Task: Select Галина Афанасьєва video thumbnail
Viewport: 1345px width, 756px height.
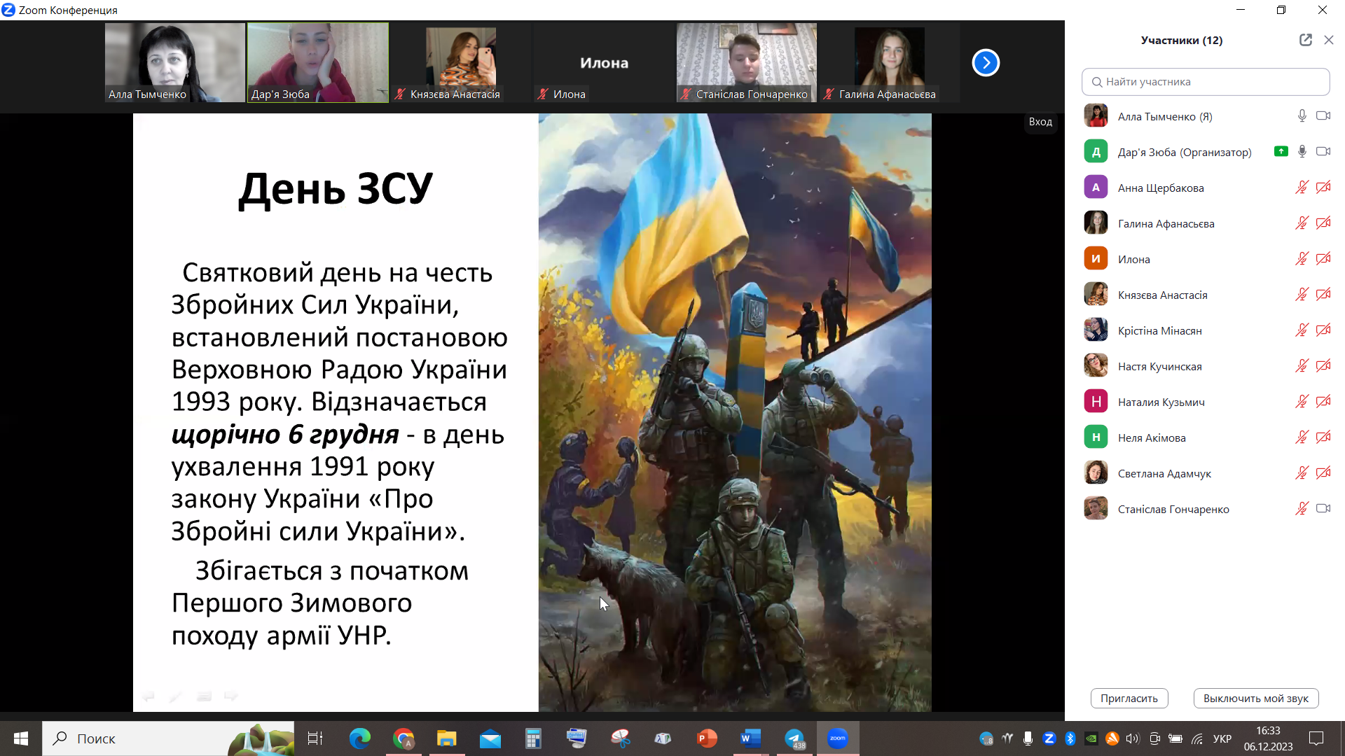Action: [888, 63]
